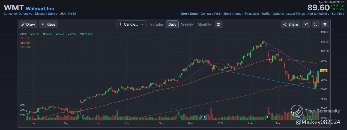
Task: Open the Ideas lightbulb panel
Action: pos(49,24)
